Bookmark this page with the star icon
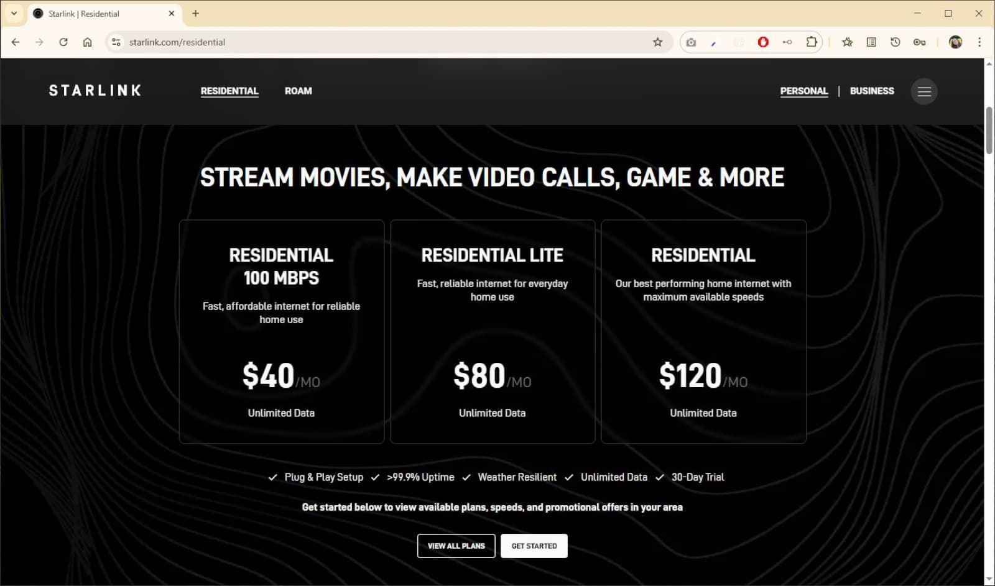 (x=657, y=42)
